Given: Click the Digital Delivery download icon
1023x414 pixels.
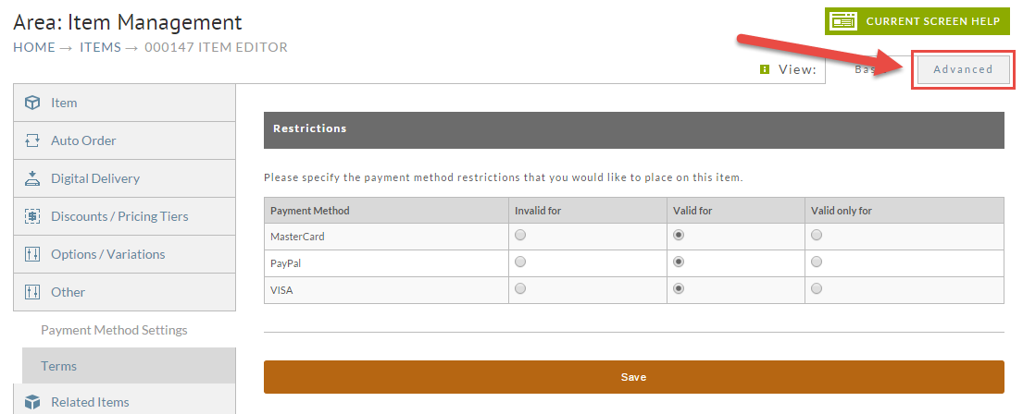Looking at the screenshot, I should tap(32, 178).
